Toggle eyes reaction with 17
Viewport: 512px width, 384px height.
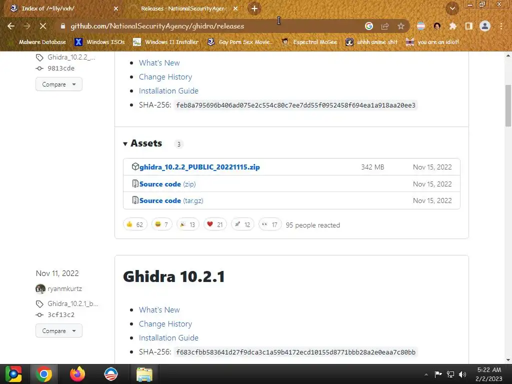(270, 224)
